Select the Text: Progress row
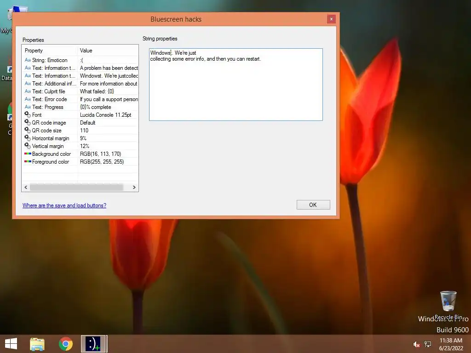471x353 pixels. tap(80, 107)
